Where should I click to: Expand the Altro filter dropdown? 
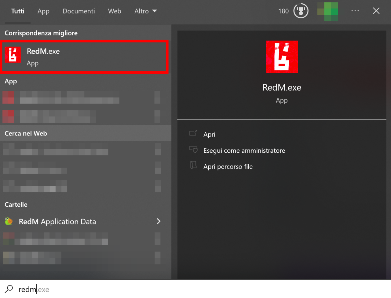(145, 11)
